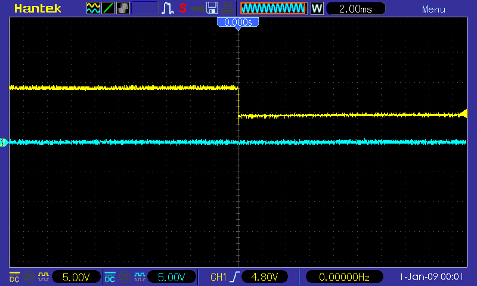Open the Menu label
This screenshot has width=477, height=286.
[x=433, y=9]
